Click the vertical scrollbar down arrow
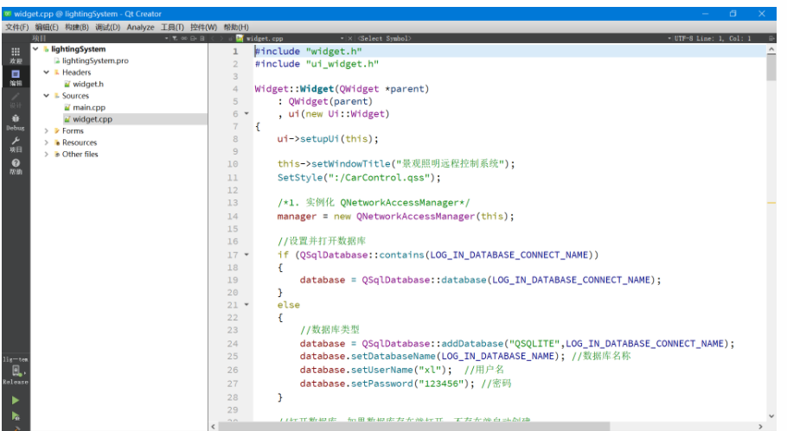 click(x=771, y=416)
